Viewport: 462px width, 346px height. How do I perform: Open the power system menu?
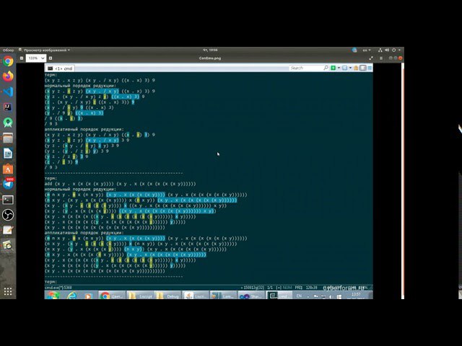[x=394, y=50]
